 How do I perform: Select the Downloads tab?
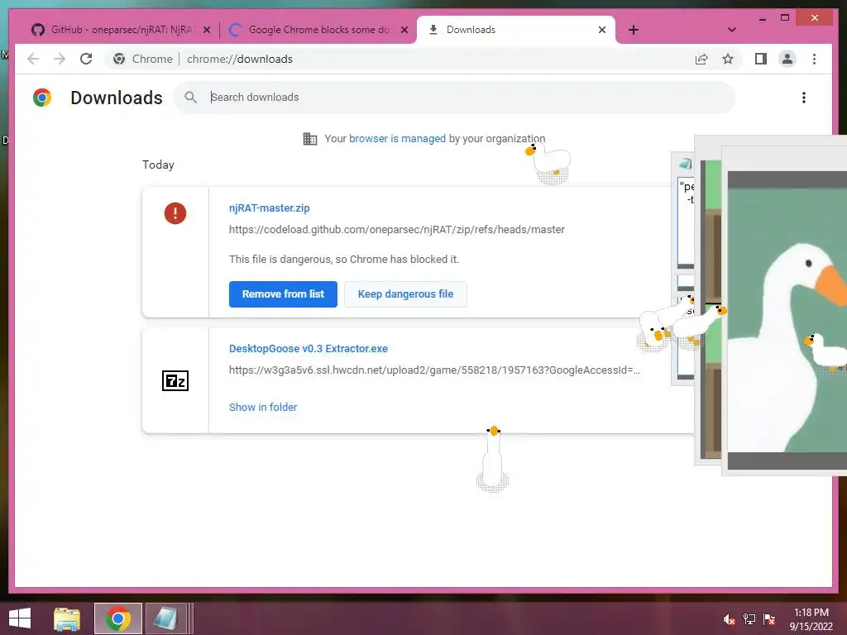click(516, 30)
